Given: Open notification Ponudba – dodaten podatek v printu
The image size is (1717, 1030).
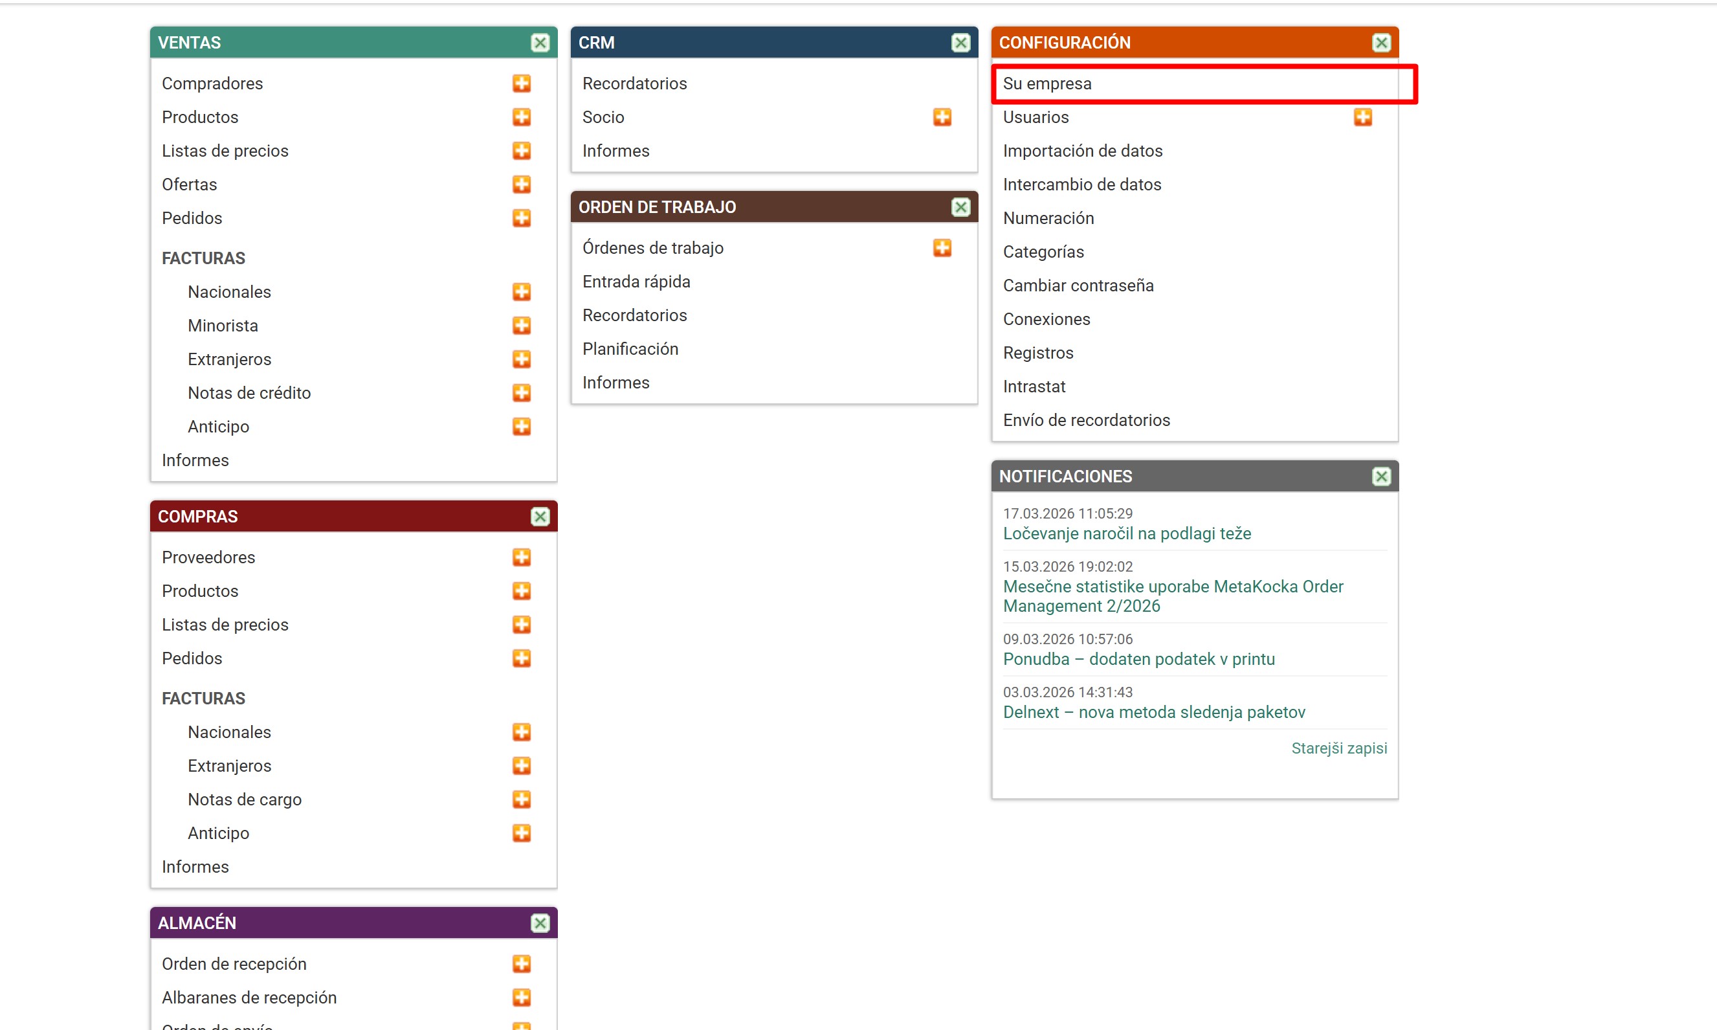Looking at the screenshot, I should [x=1138, y=659].
